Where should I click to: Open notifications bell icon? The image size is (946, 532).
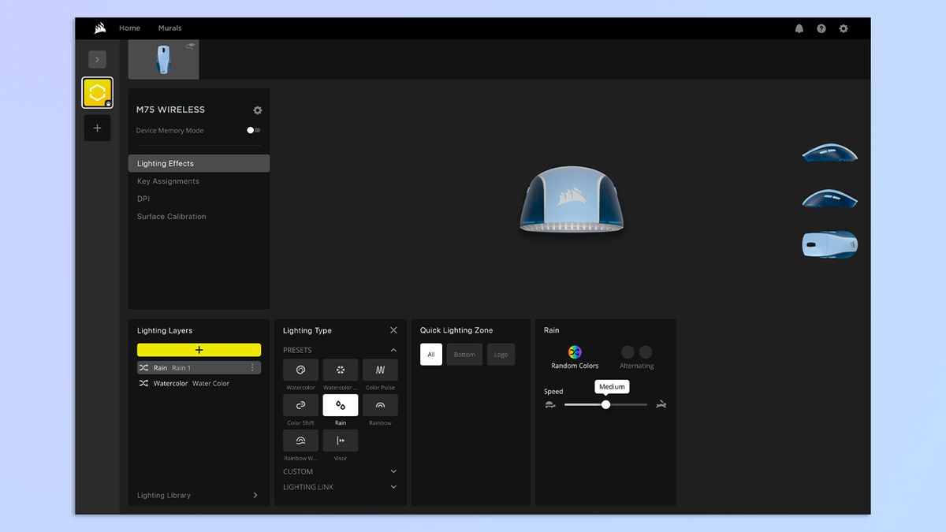pos(799,28)
